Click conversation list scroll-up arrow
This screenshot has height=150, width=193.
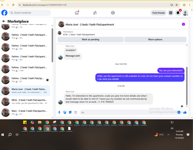[x=52, y=26]
